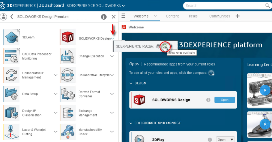Play the top Learning Center video thumbnail
272x142 pixels.
265,90
